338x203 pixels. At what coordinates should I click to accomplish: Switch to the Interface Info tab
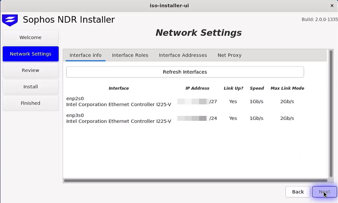85,55
